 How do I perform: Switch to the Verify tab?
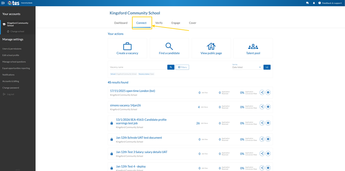[x=159, y=23]
